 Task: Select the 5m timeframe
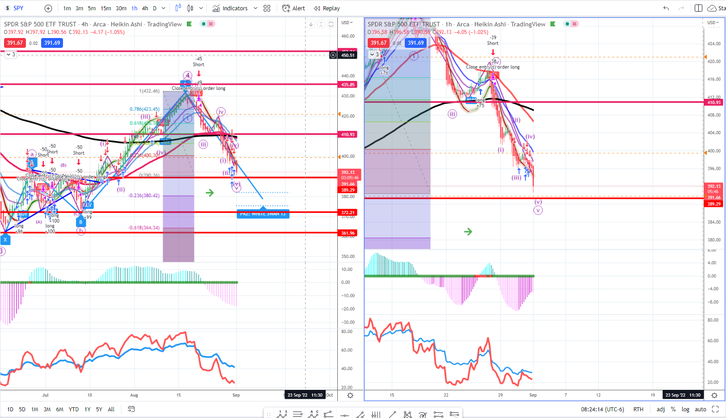[92, 8]
